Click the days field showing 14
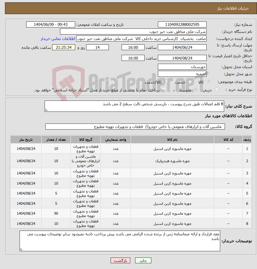The width and height of the screenshot is (257, 269). coord(97,47)
